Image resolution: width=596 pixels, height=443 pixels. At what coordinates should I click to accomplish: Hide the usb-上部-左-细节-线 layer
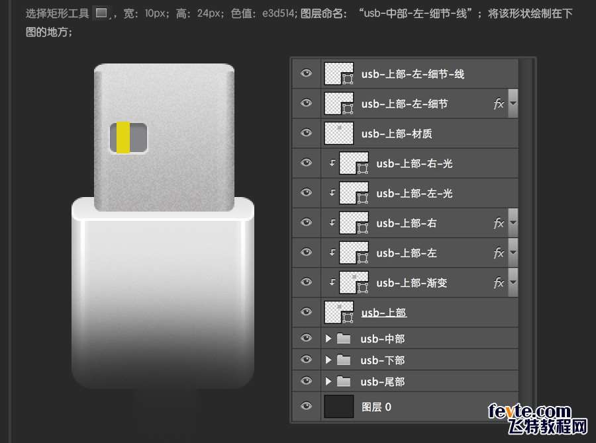point(306,73)
